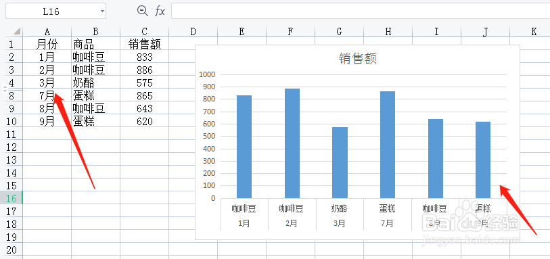Click the select-all corner triangle
This screenshot has width=550, height=259.
coord(16,31)
